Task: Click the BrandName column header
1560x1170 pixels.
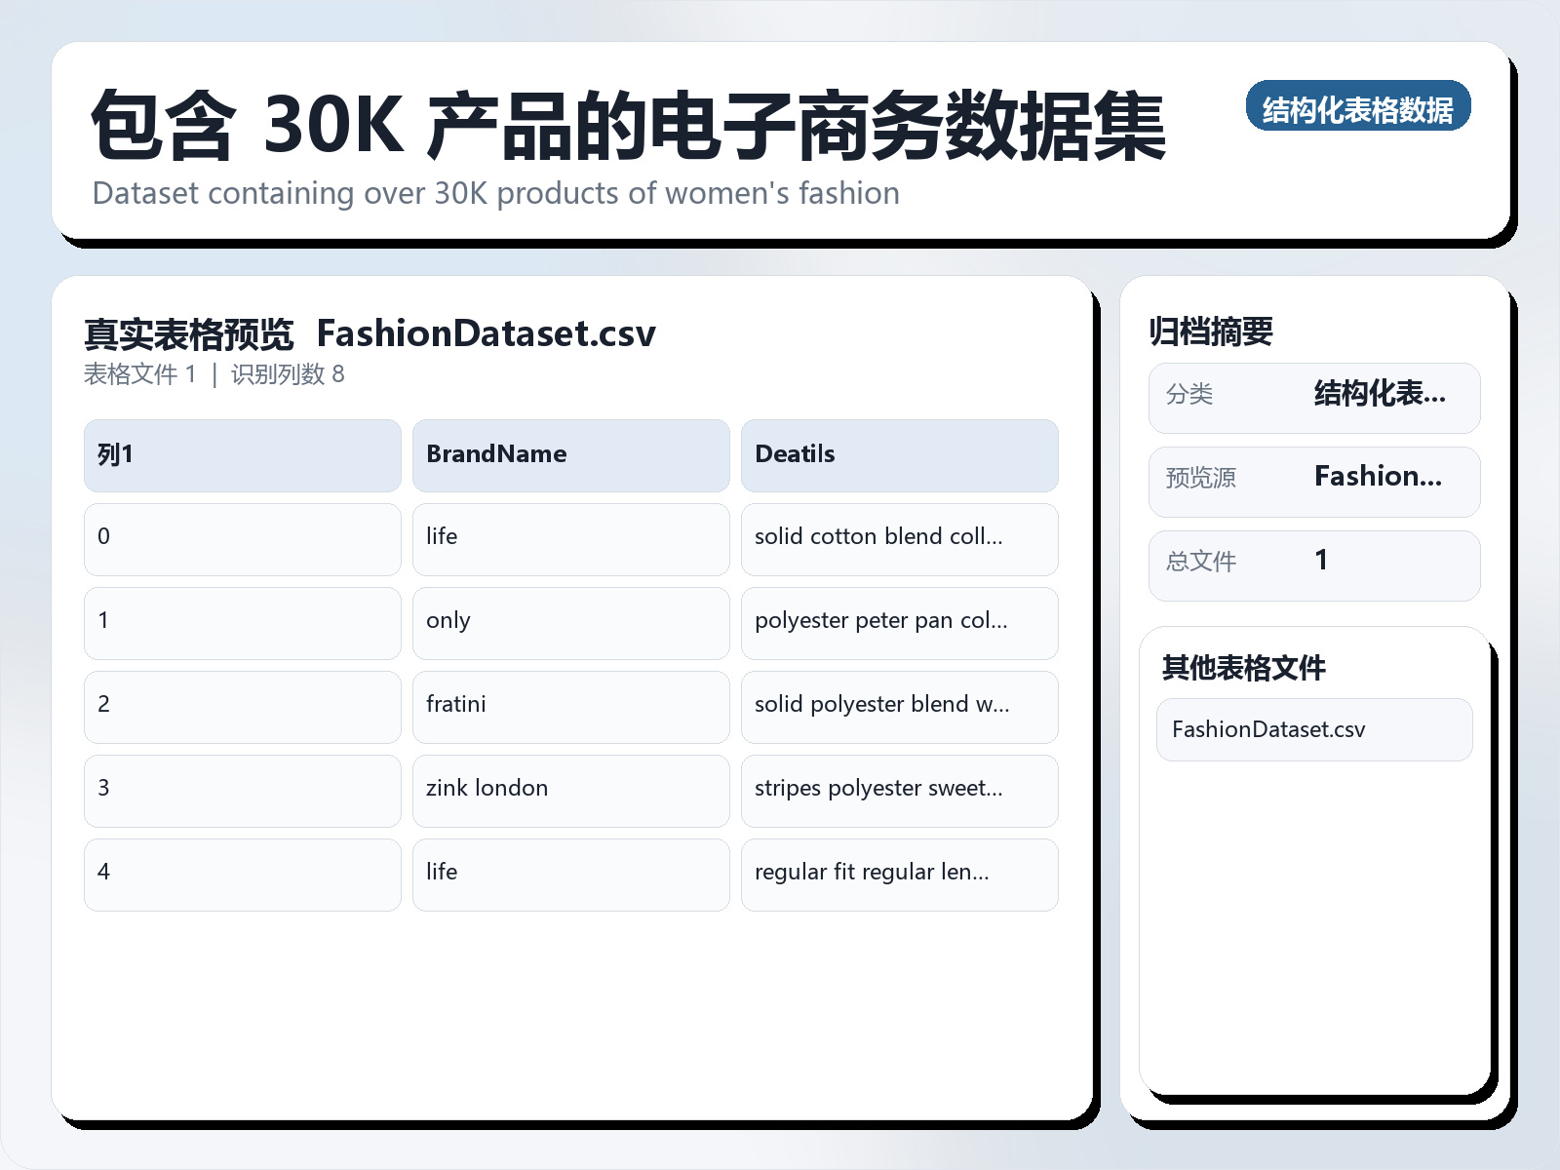Action: pyautogui.click(x=570, y=454)
